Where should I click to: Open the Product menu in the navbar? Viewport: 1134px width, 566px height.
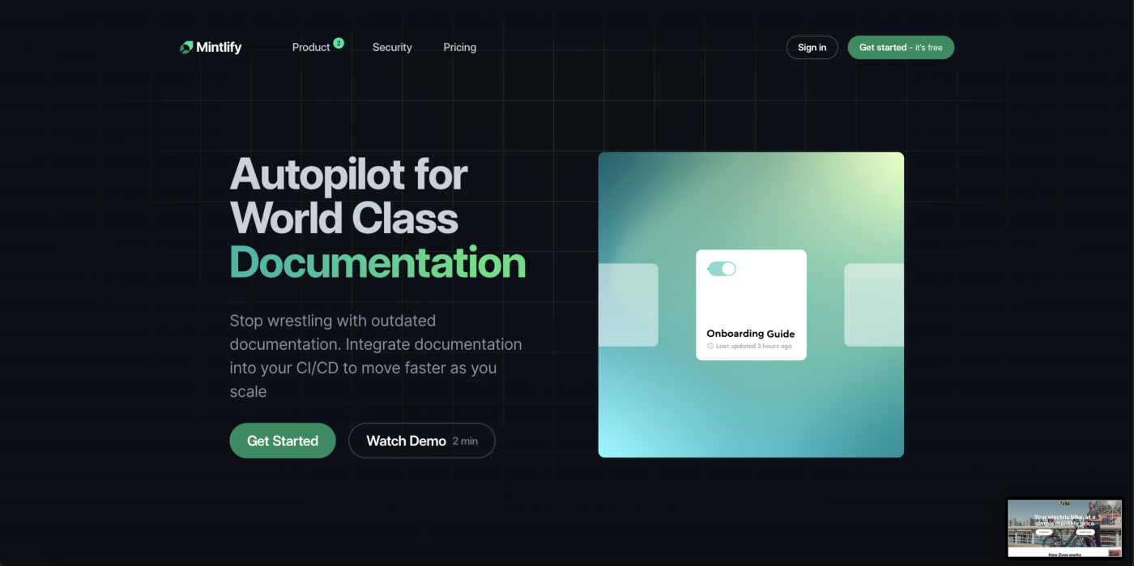coord(311,48)
